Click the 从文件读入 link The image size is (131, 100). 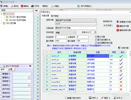coord(108,26)
